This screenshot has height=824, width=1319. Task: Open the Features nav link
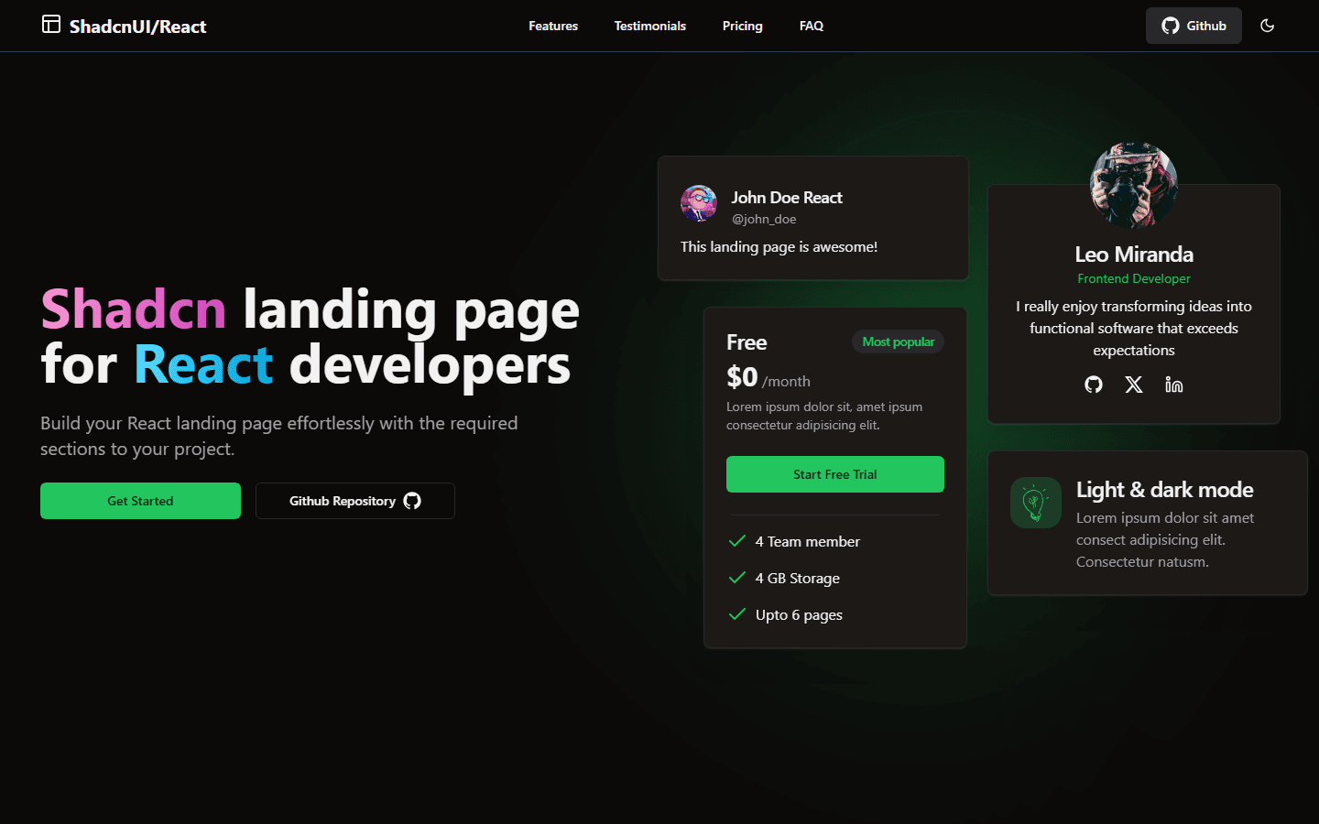tap(553, 26)
